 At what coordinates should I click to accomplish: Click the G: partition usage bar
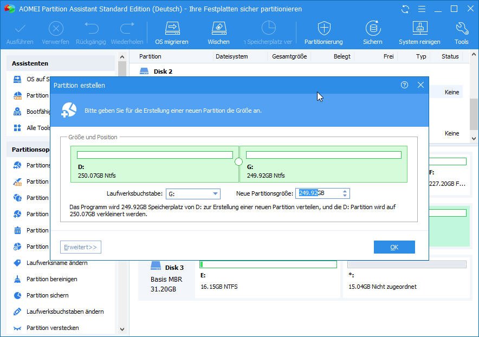click(x=324, y=155)
